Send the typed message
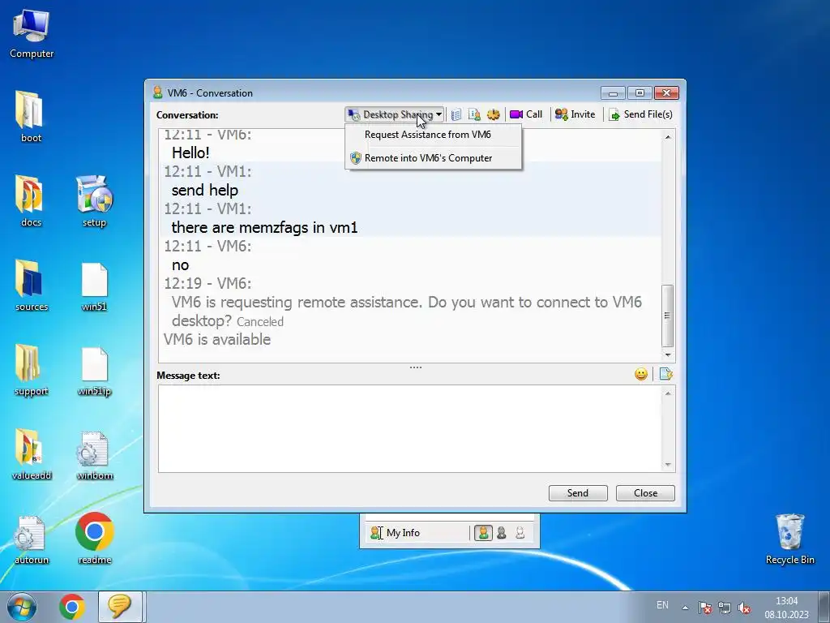The width and height of the screenshot is (830, 623). [x=578, y=493]
